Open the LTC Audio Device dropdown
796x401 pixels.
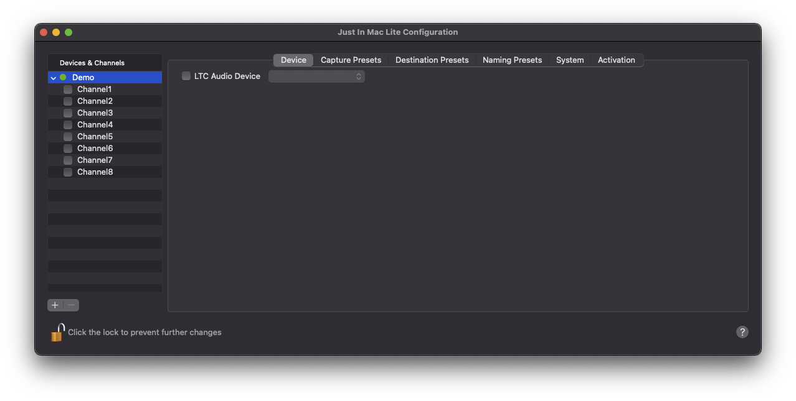point(316,76)
